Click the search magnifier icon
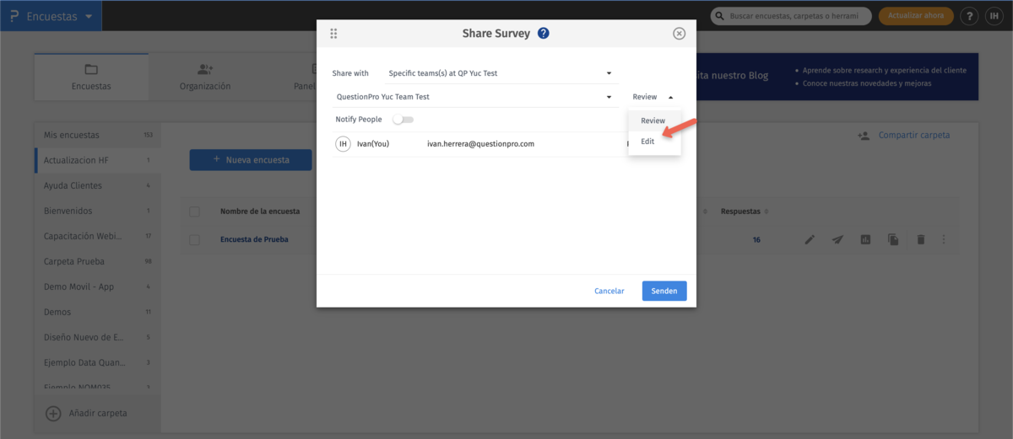This screenshot has width=1013, height=439. pos(720,16)
